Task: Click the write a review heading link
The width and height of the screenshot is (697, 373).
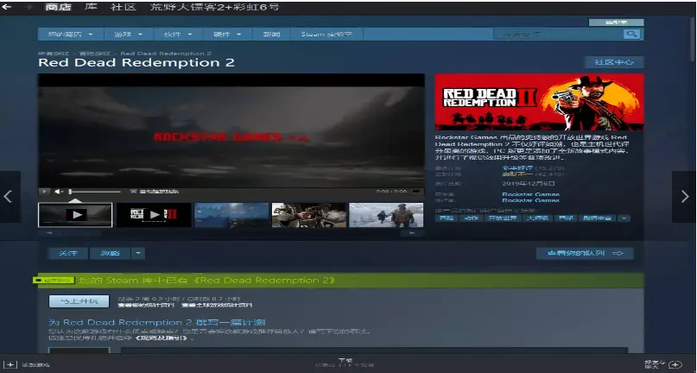Action: [157, 322]
